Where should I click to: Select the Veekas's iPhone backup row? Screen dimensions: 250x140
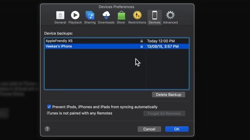[117, 46]
